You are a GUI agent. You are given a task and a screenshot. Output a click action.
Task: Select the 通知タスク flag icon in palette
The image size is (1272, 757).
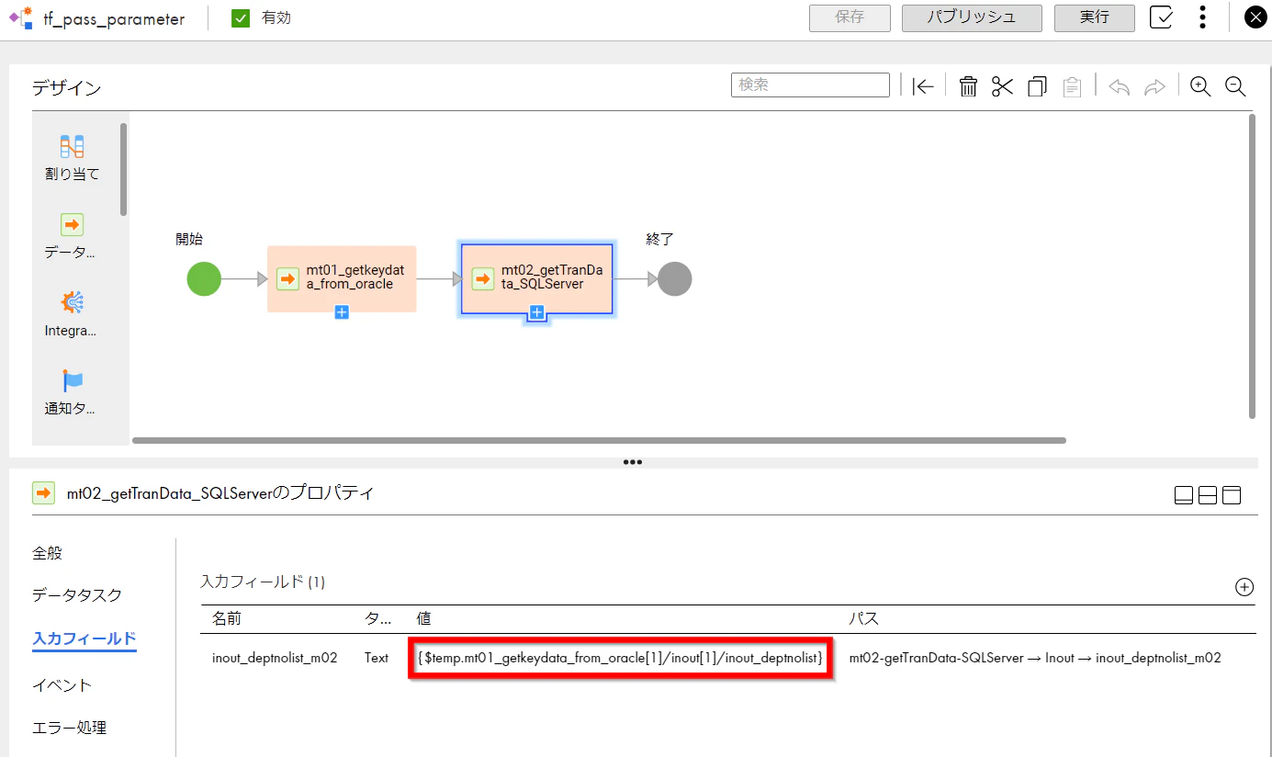pos(72,380)
